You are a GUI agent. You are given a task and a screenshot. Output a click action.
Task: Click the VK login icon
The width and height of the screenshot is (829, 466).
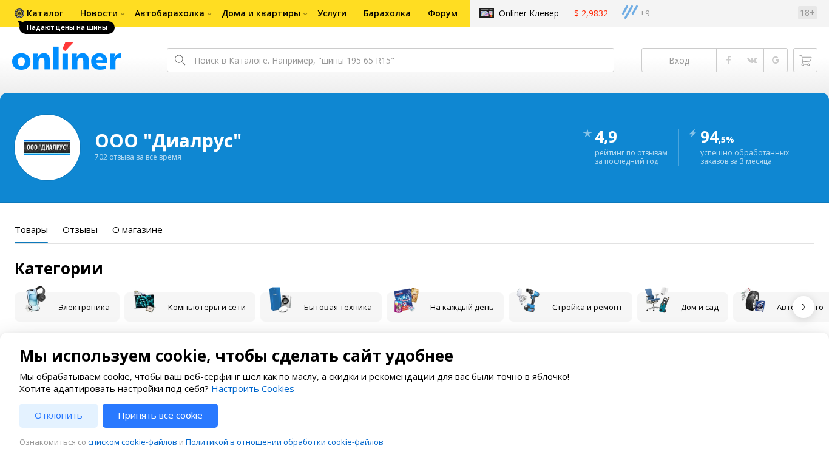coord(752,60)
